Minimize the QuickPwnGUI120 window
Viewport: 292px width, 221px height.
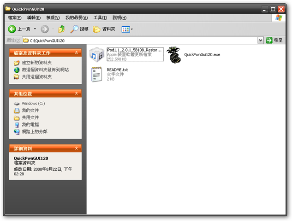coord(264,9)
